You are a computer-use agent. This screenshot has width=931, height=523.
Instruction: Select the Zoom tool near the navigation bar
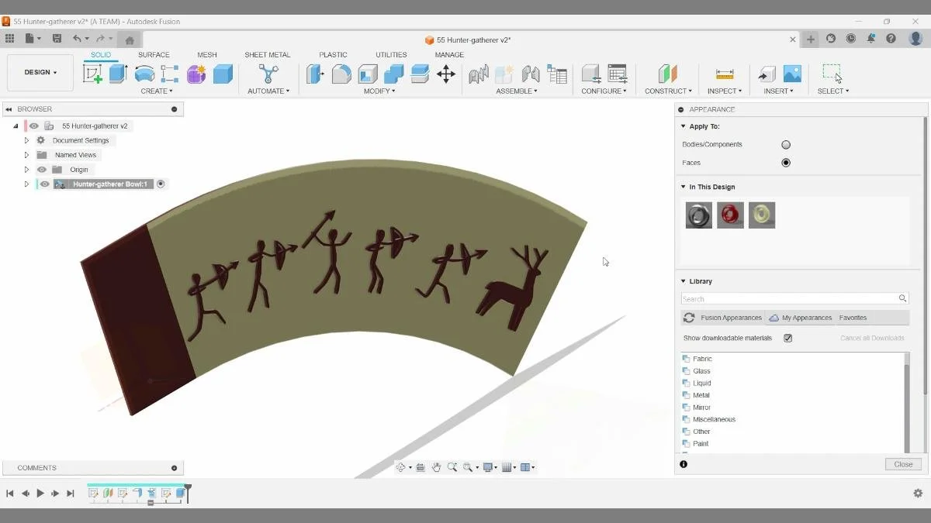(x=453, y=466)
